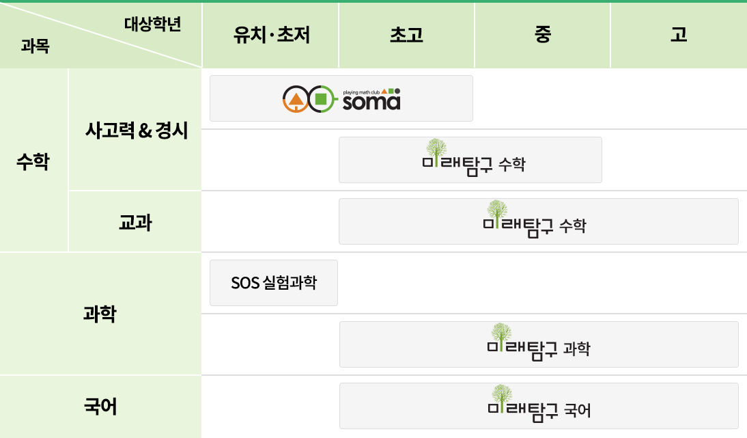
Task: Click the 대상학년 header label
Action: pyautogui.click(x=152, y=25)
